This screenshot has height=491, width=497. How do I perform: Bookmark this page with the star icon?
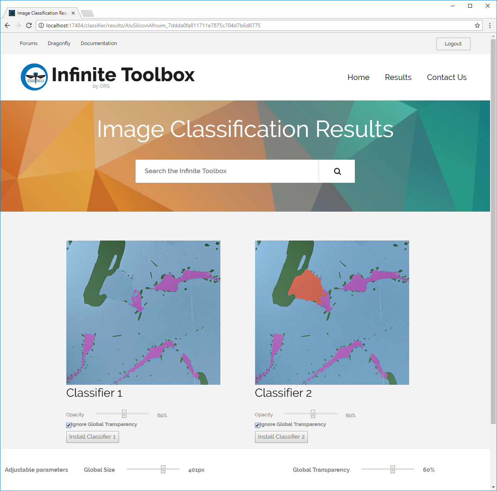(x=477, y=25)
